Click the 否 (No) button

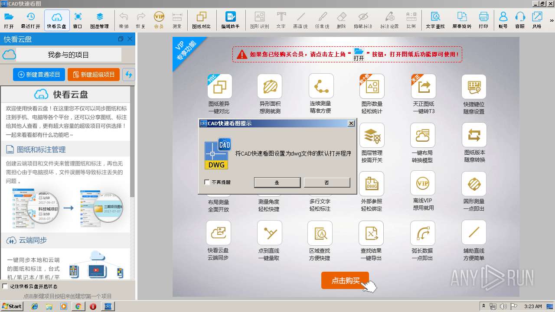327,182
